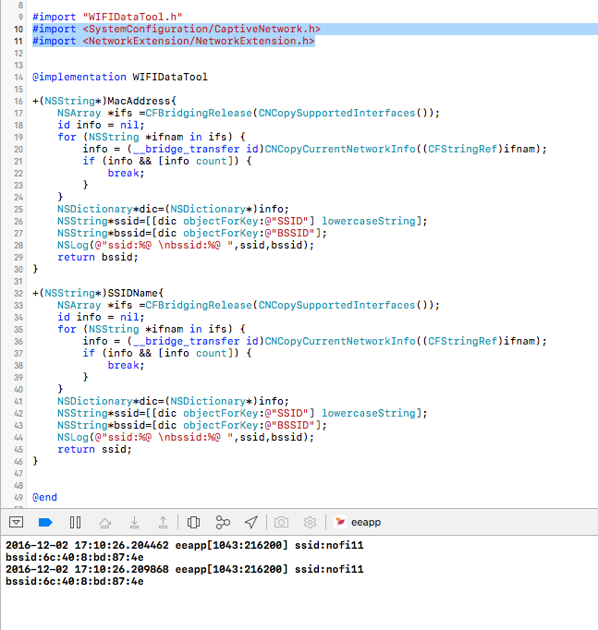Image resolution: width=598 pixels, height=630 pixels.
Task: Click second console log line timestamped 17:10:26.209868
Action: pyautogui.click(x=185, y=569)
